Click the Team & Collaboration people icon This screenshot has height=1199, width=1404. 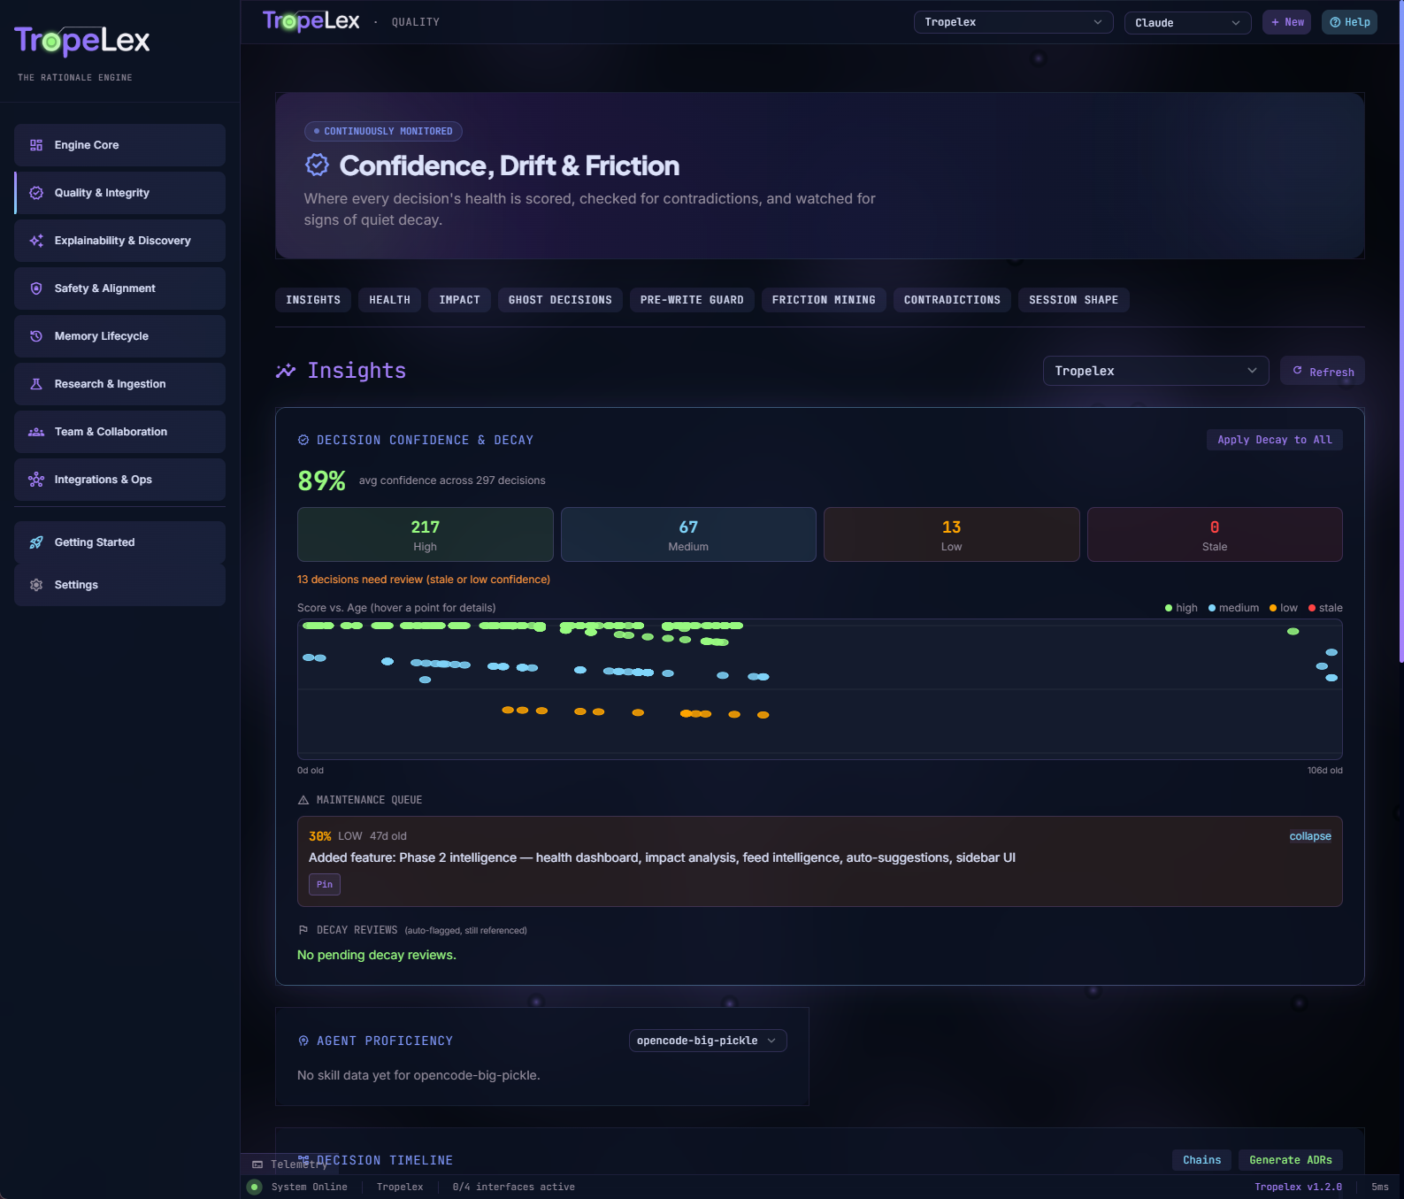36,432
